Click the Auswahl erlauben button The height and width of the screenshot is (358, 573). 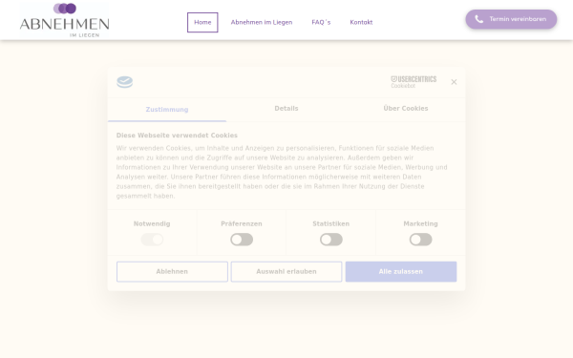click(x=286, y=271)
